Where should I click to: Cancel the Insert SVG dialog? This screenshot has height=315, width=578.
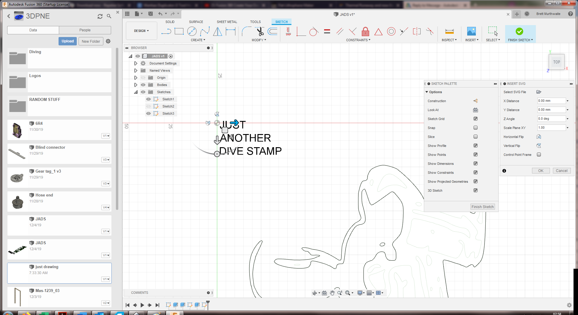tap(562, 171)
